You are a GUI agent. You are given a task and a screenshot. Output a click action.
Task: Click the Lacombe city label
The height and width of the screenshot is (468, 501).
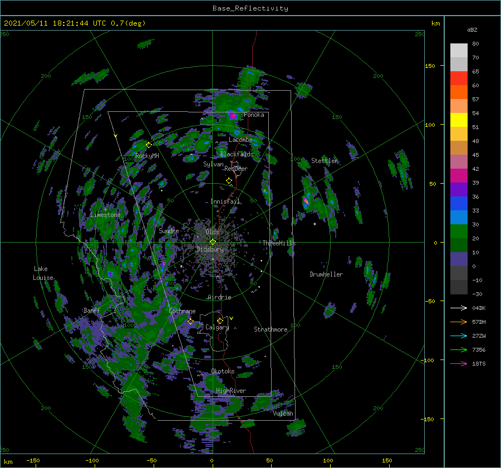[x=240, y=140]
